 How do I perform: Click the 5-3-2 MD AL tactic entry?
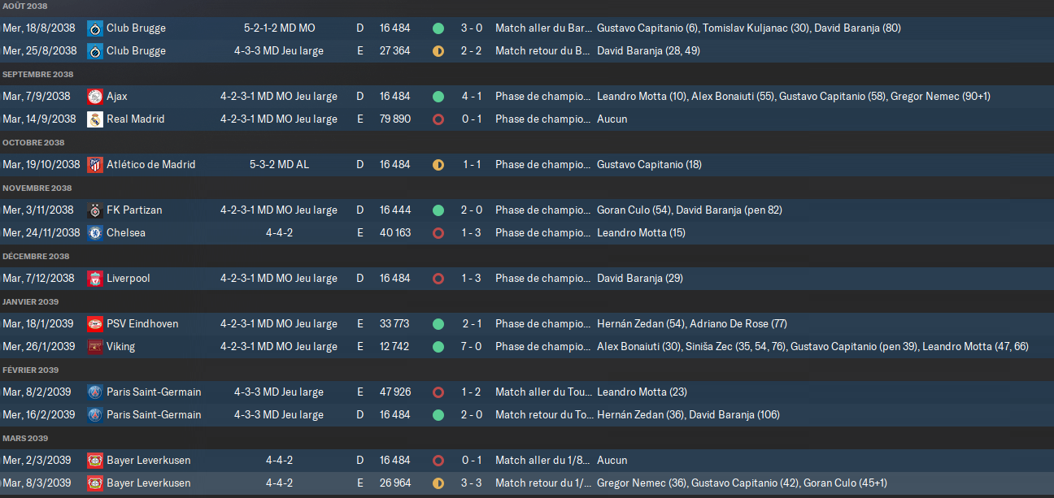[x=279, y=164]
